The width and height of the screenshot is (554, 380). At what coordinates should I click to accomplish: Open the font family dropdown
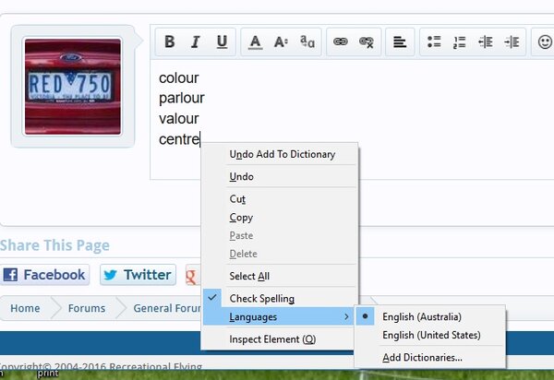307,42
